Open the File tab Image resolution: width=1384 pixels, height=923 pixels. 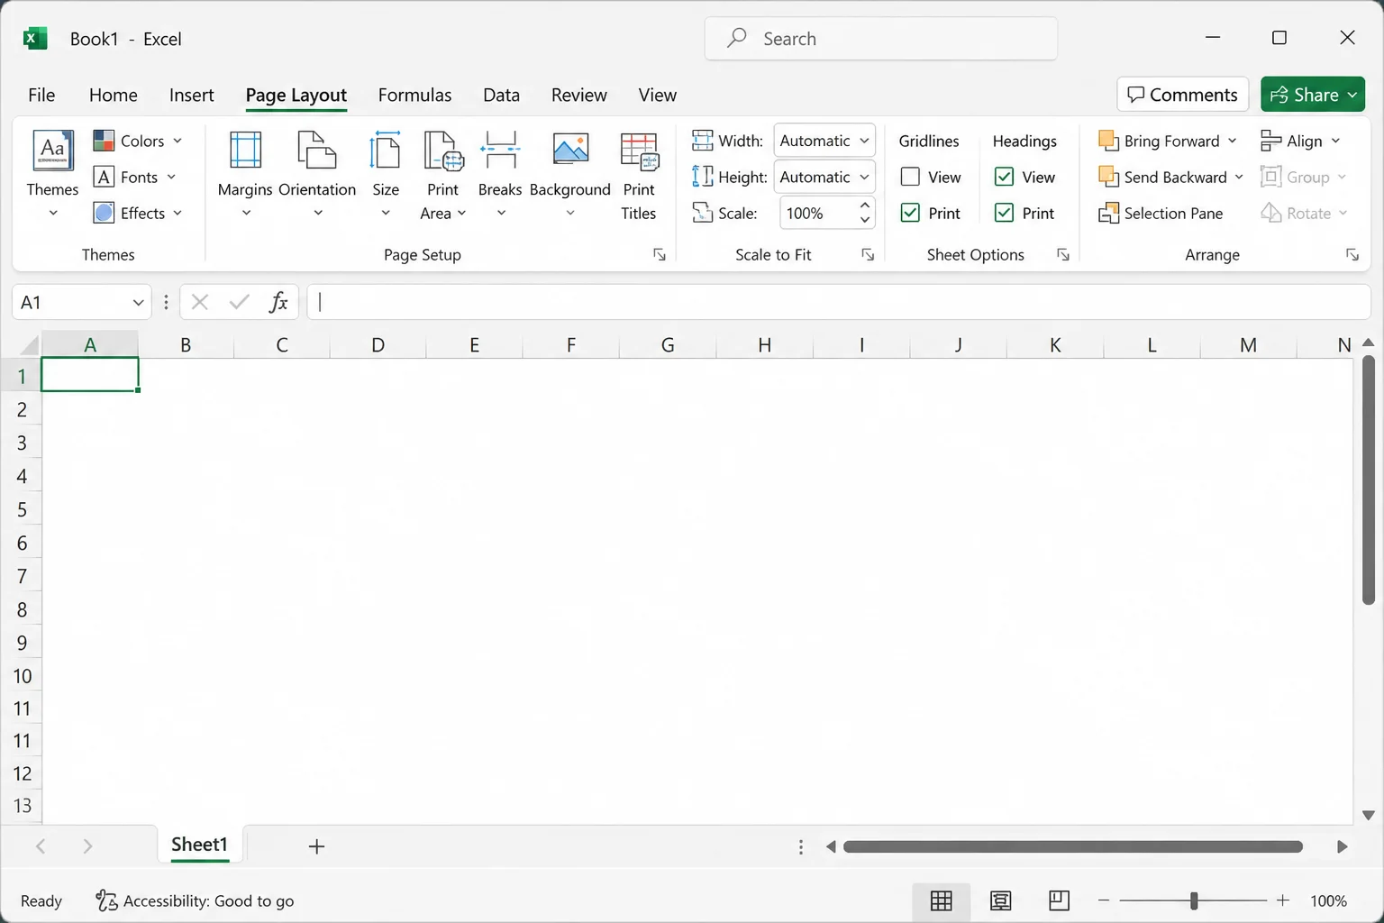click(41, 95)
